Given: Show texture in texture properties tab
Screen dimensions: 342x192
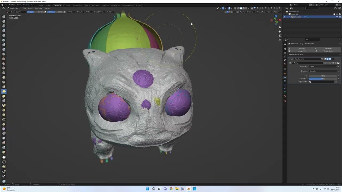Looking at the screenshot, I should 338,63.
